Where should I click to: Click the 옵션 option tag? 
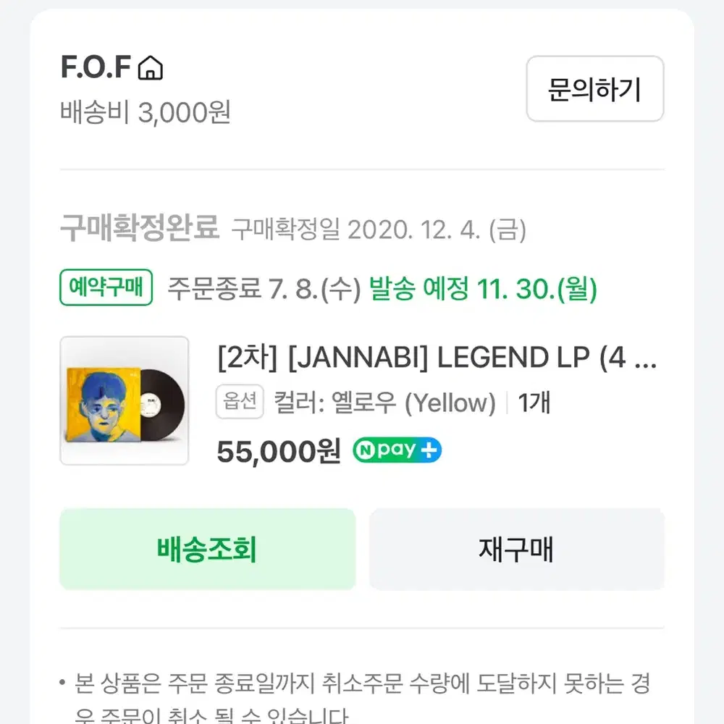pos(240,401)
